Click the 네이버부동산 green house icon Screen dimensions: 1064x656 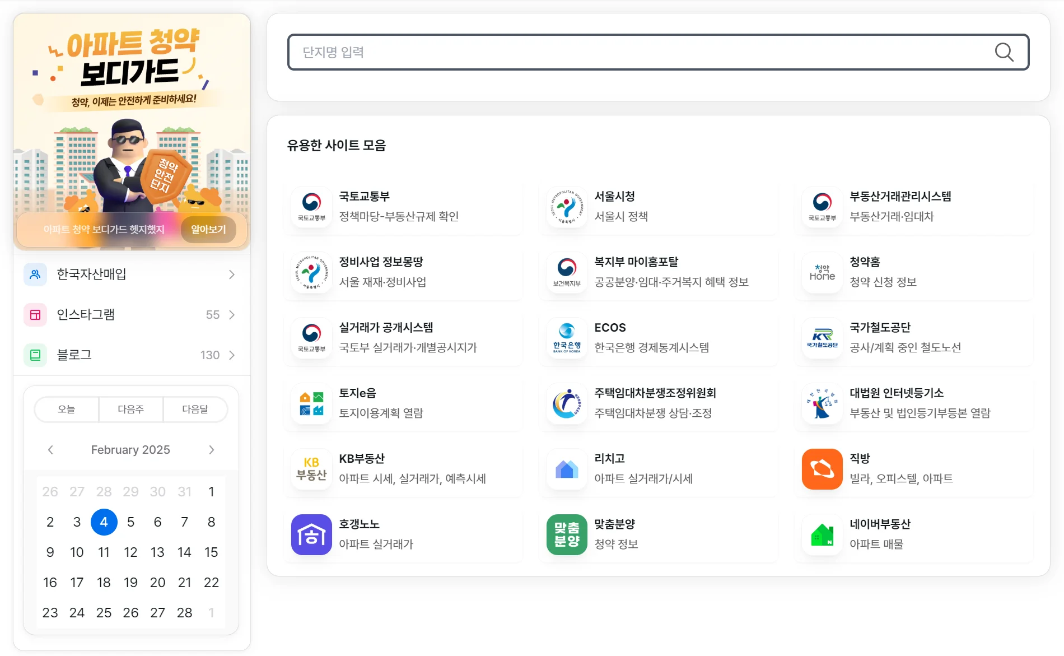click(822, 534)
